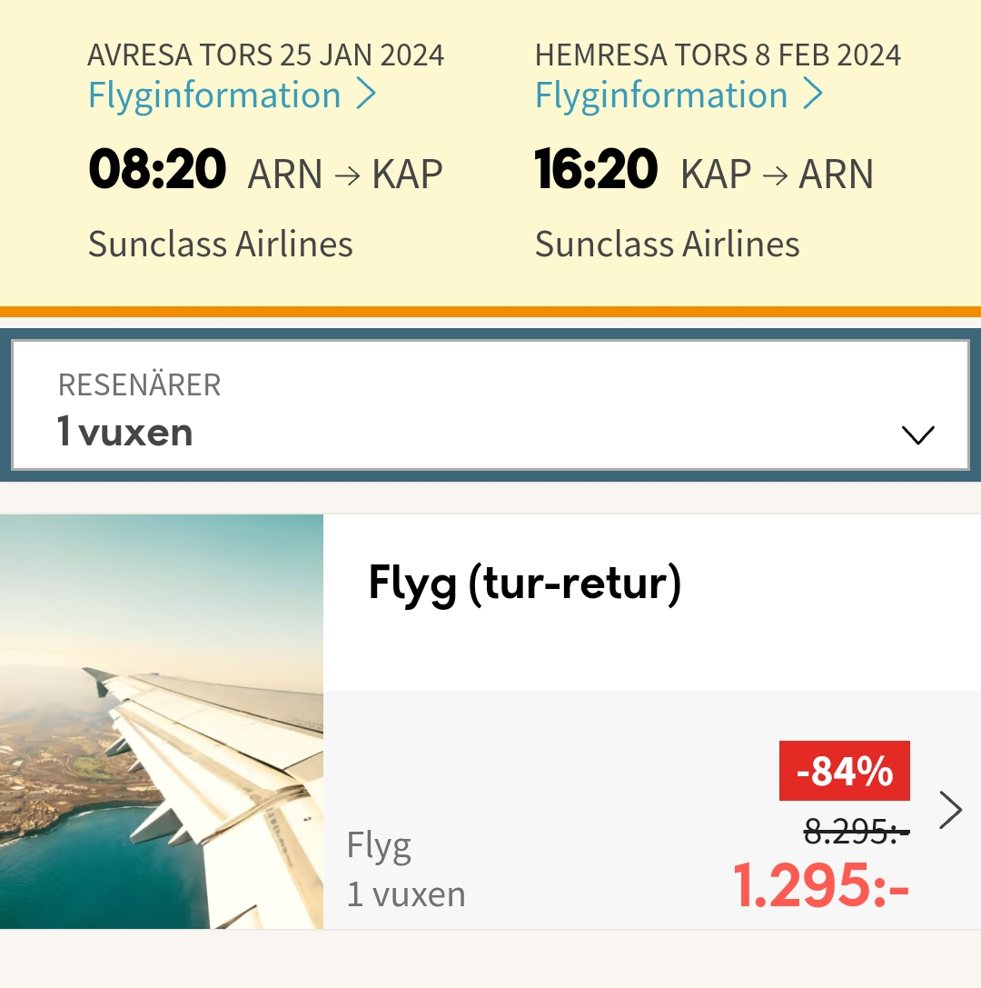Select the 08:20 departure time
Viewport: 981px width, 988px height.
157,169
